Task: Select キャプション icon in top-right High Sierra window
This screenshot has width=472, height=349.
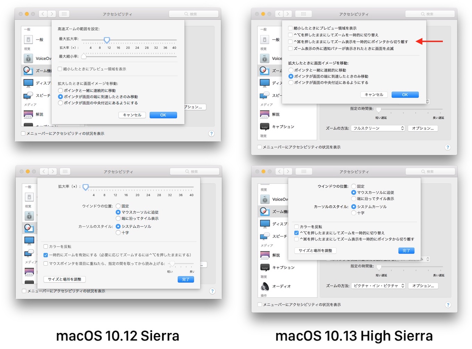Action: coord(265,127)
